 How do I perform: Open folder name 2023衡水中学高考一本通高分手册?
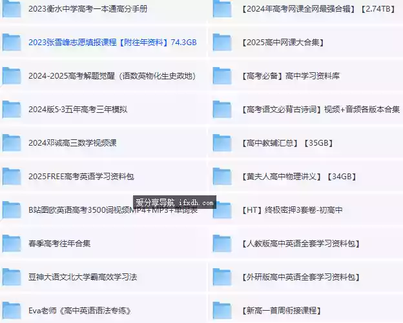[x=88, y=9]
